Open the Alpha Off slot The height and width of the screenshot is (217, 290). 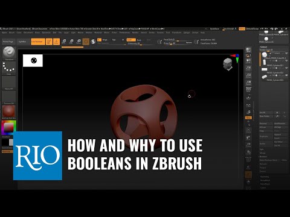click(x=8, y=82)
